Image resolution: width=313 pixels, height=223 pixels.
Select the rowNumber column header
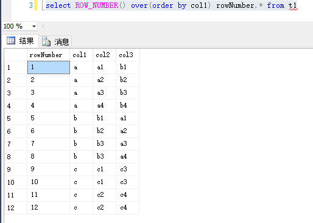[x=48, y=55]
